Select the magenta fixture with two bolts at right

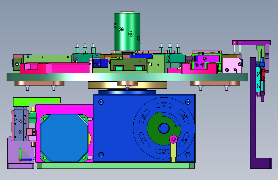[x=206, y=61]
